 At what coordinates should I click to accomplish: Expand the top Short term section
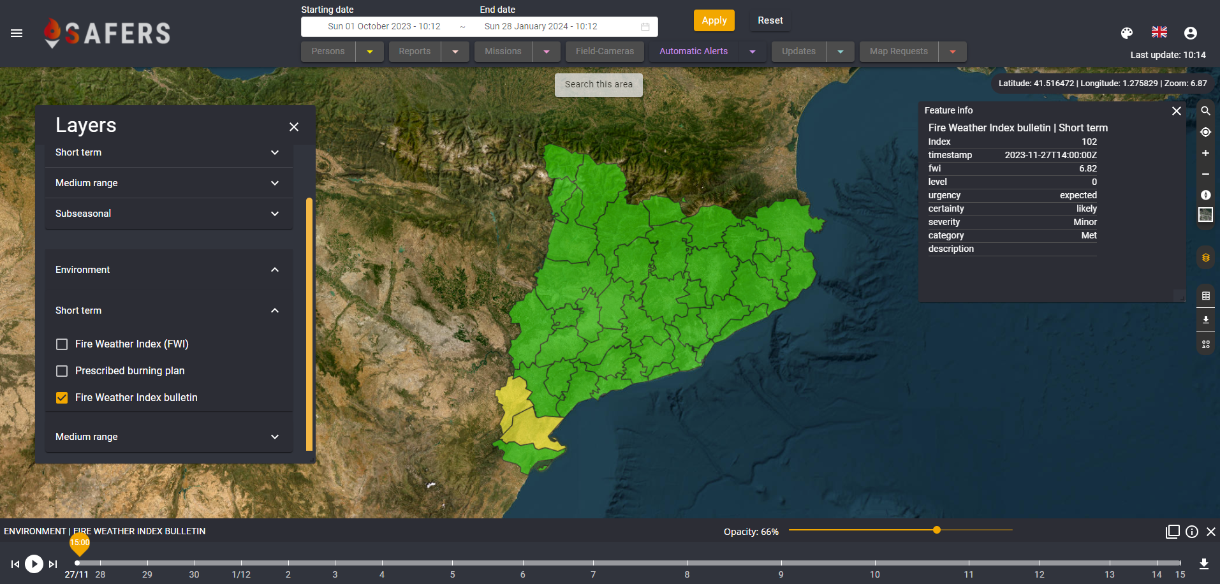(x=168, y=152)
